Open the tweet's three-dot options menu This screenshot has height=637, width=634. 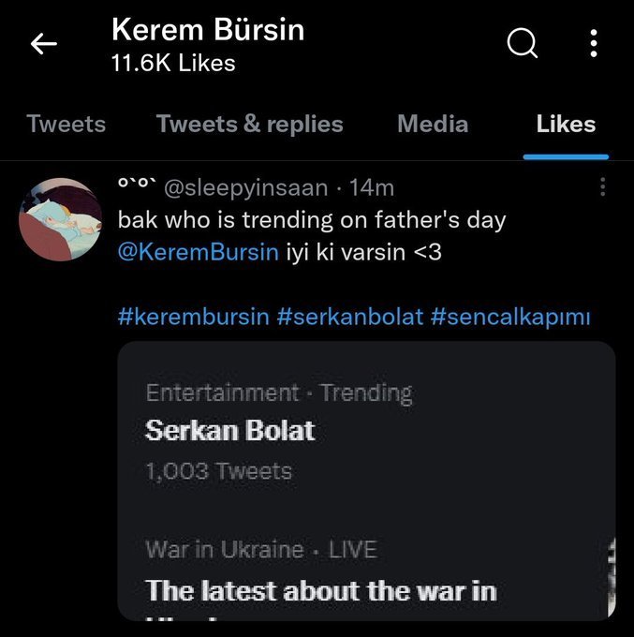602,187
